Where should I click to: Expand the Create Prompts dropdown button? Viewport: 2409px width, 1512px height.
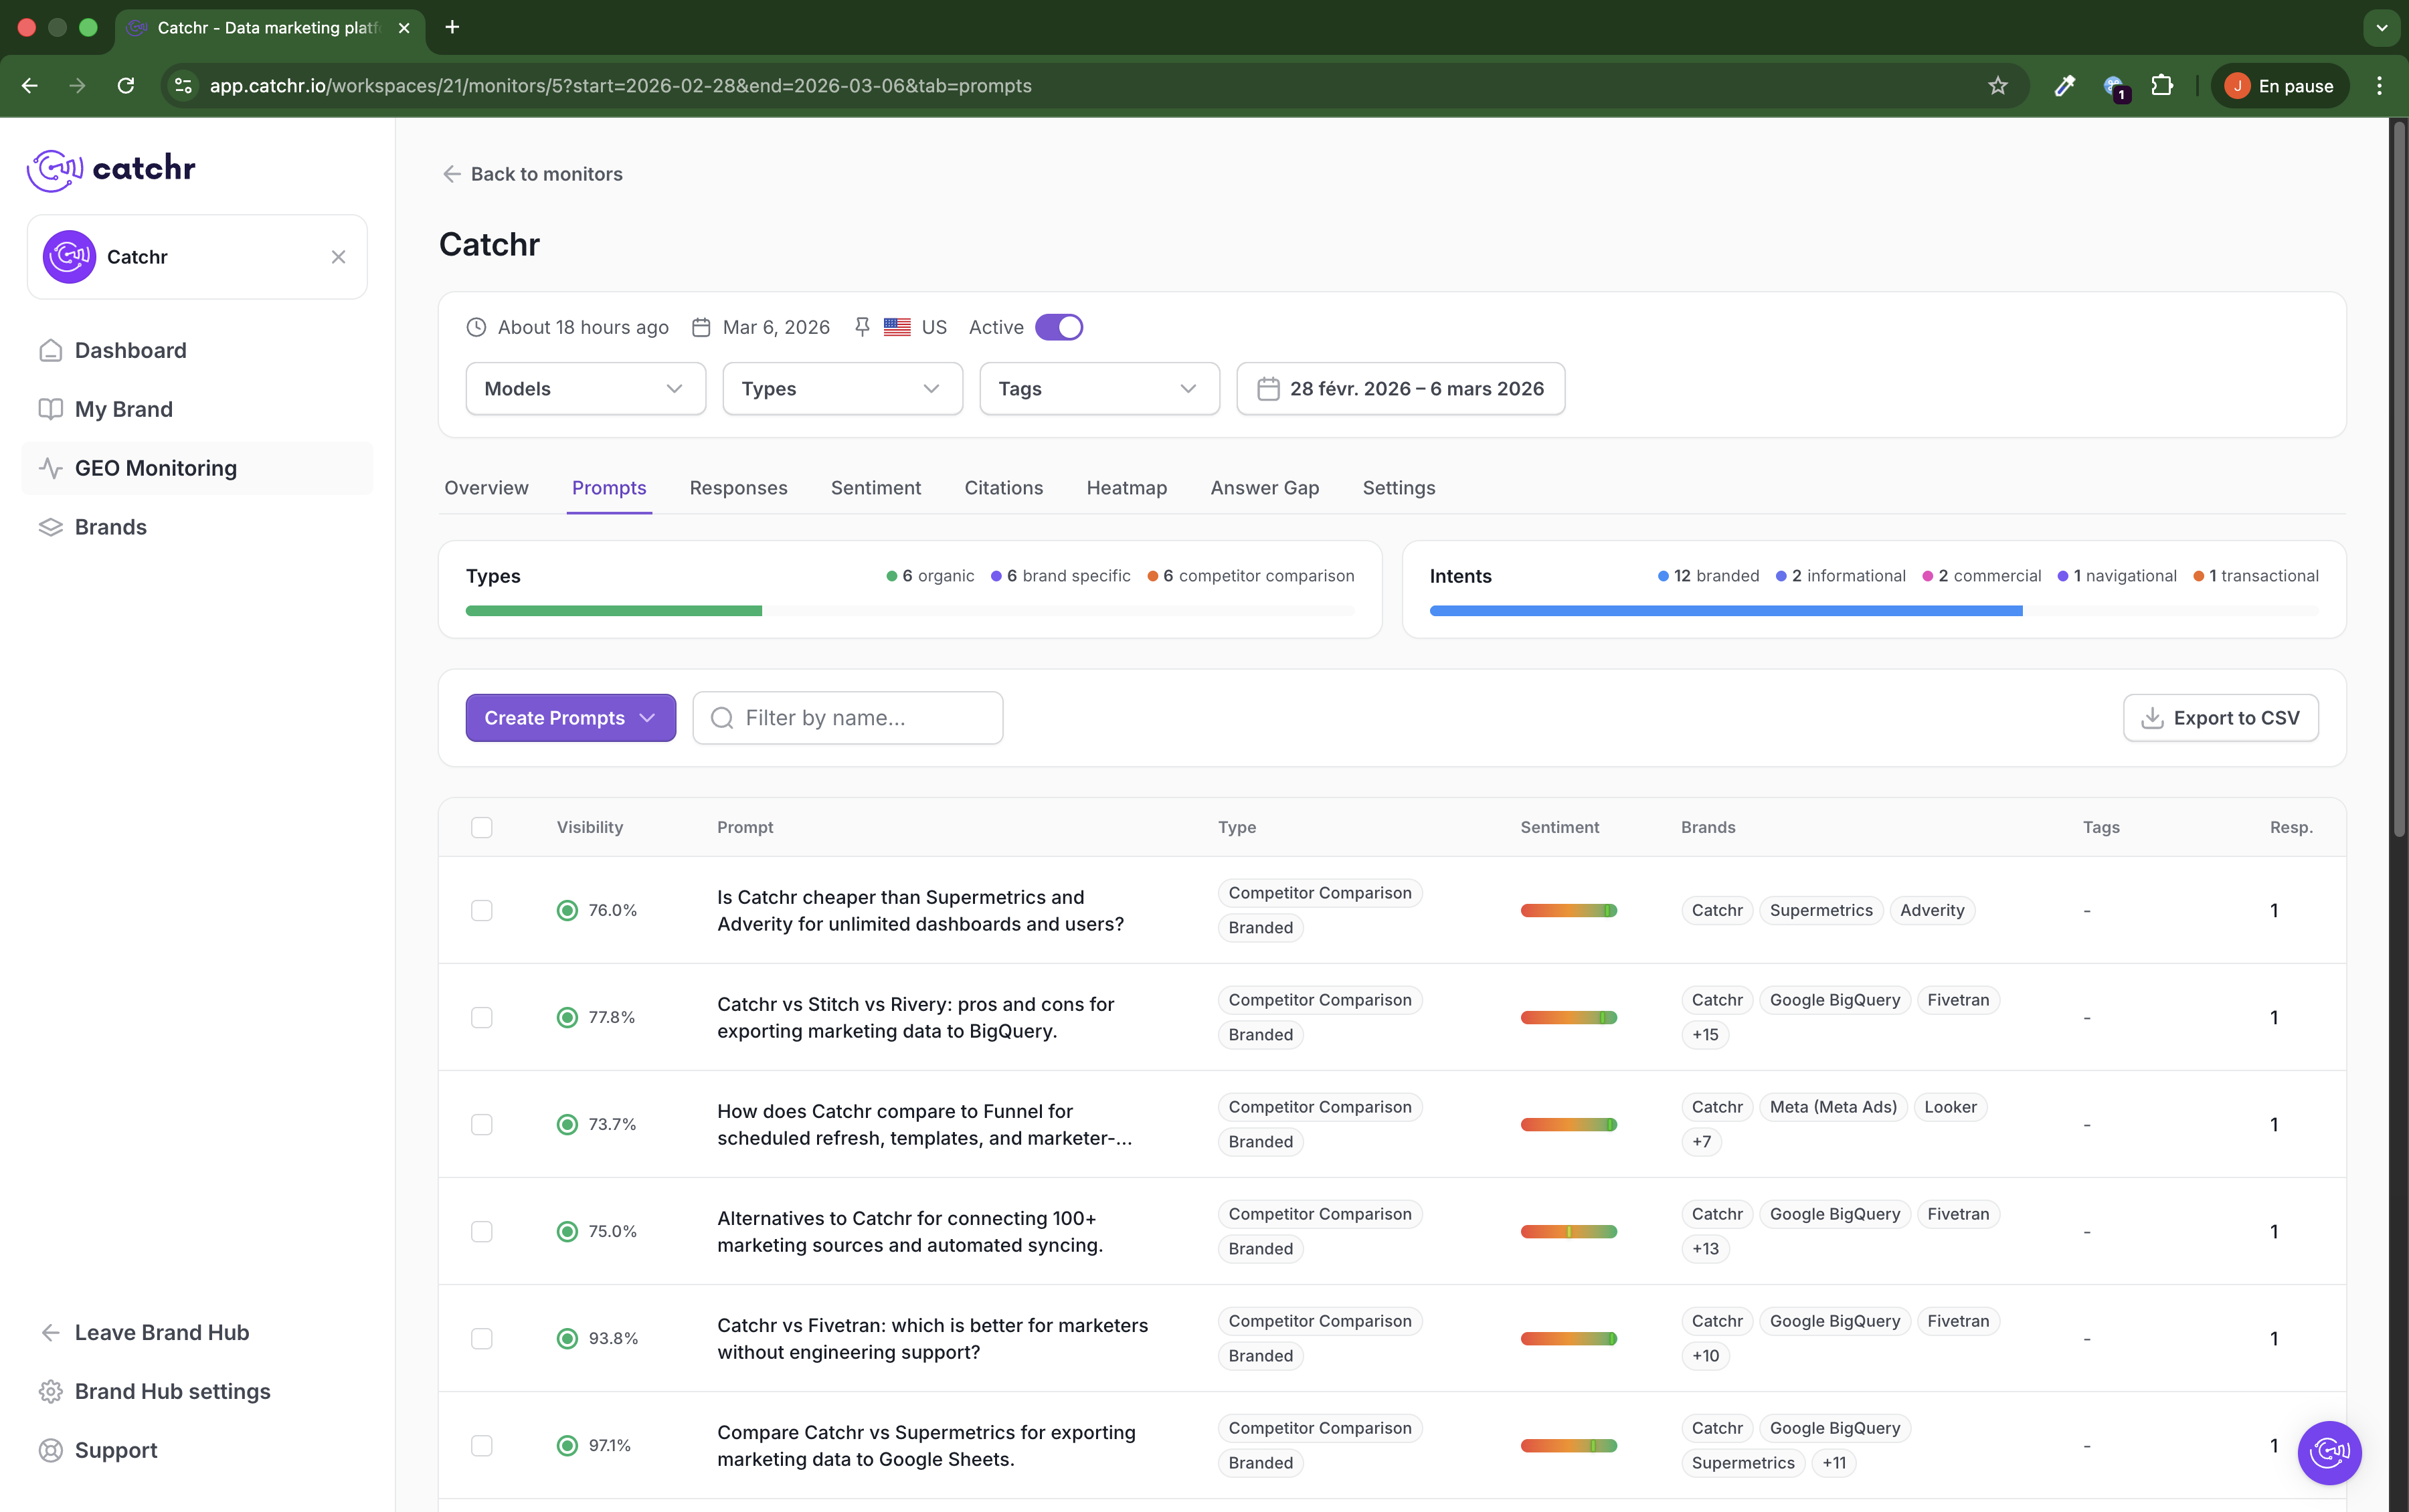click(x=570, y=718)
